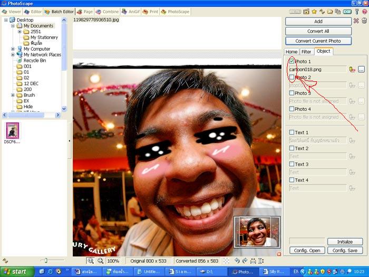
Task: Click the zoom in magnifier icon
Action: [101, 261]
